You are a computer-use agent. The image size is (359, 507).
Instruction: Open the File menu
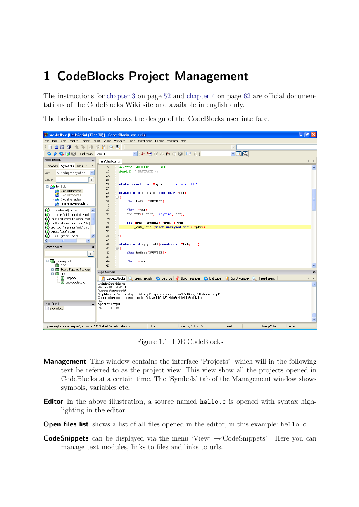click(47, 141)
